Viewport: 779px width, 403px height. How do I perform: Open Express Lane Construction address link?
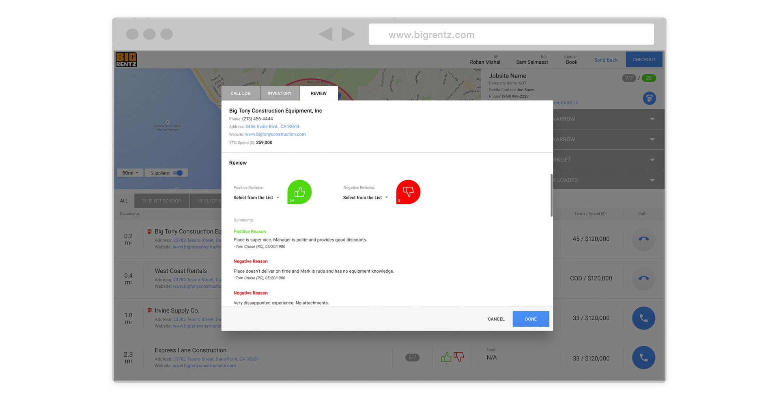click(216, 359)
